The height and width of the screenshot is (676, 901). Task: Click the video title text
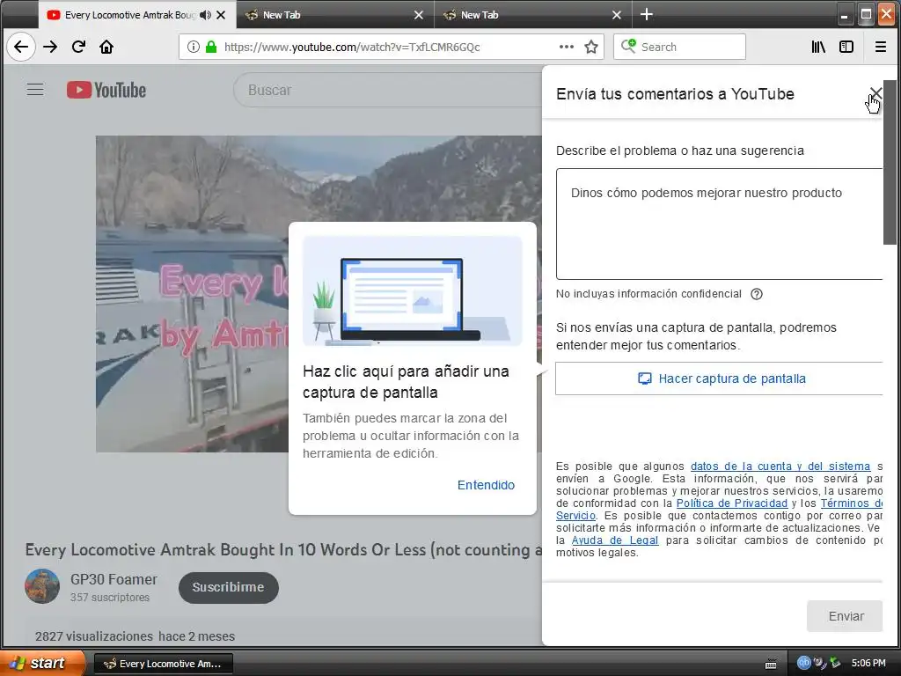pos(283,549)
